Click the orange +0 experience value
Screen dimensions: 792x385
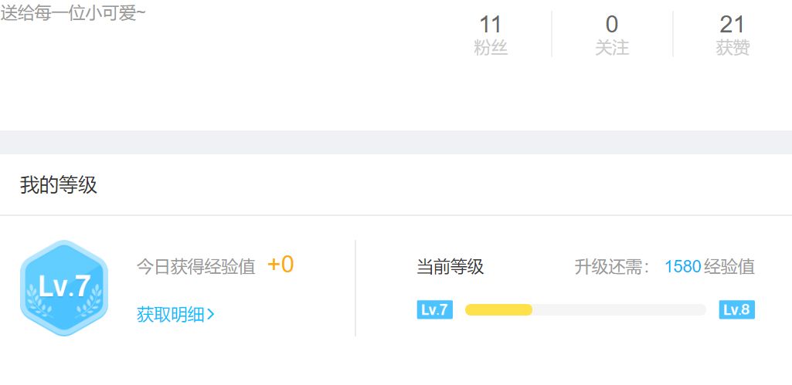pos(280,265)
